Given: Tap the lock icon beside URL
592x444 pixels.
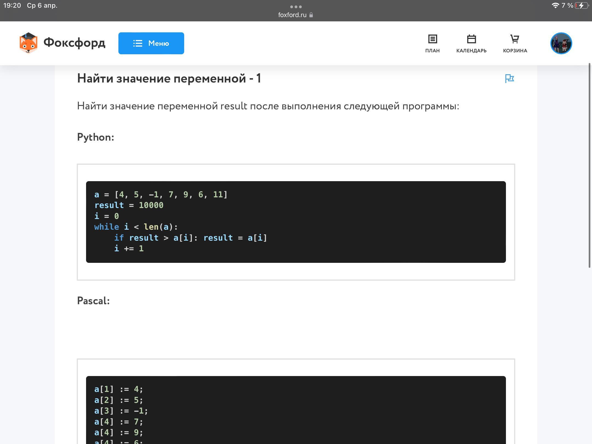Looking at the screenshot, I should point(311,15).
